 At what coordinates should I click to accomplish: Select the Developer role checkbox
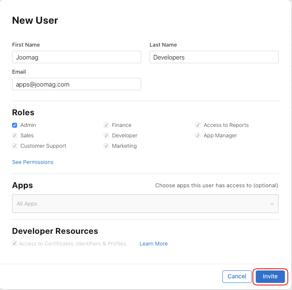tap(106, 136)
